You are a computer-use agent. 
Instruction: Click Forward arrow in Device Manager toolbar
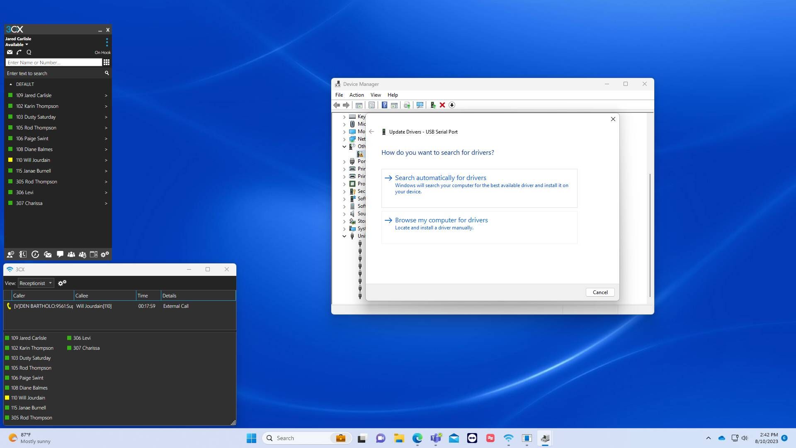tap(346, 105)
